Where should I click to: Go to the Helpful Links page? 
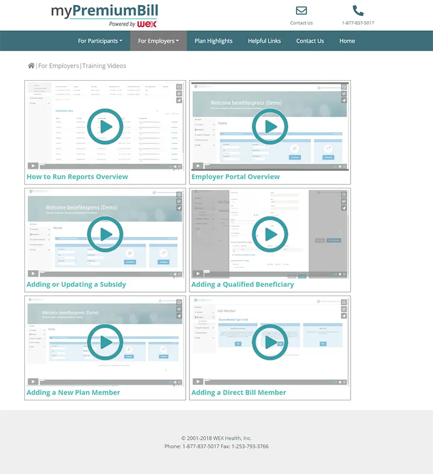tap(264, 41)
